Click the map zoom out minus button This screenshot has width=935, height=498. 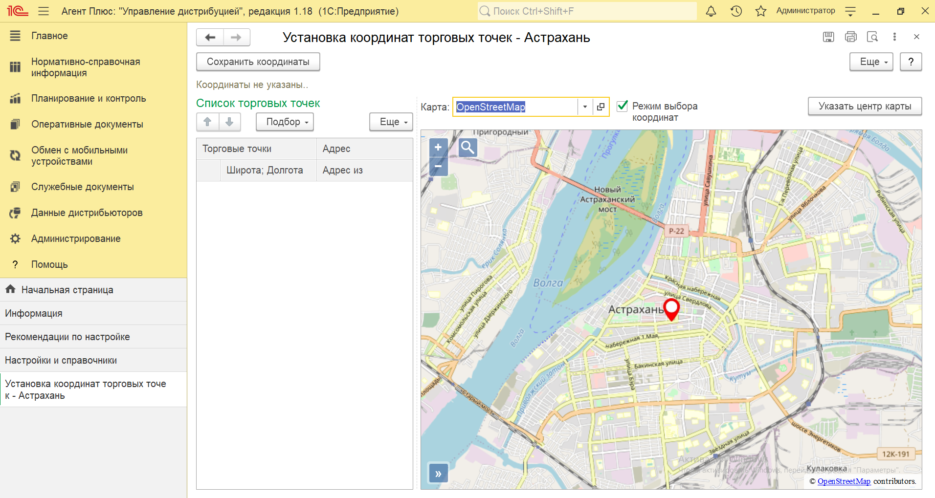click(438, 167)
